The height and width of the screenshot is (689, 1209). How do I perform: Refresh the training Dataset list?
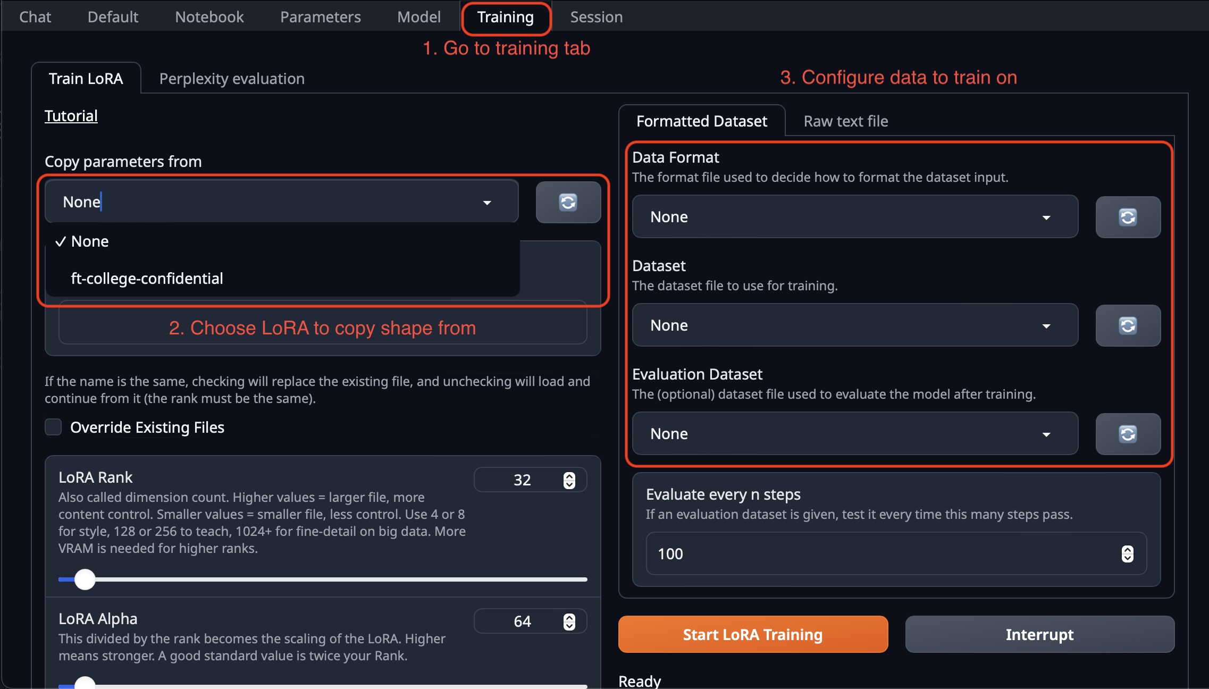[1128, 325]
